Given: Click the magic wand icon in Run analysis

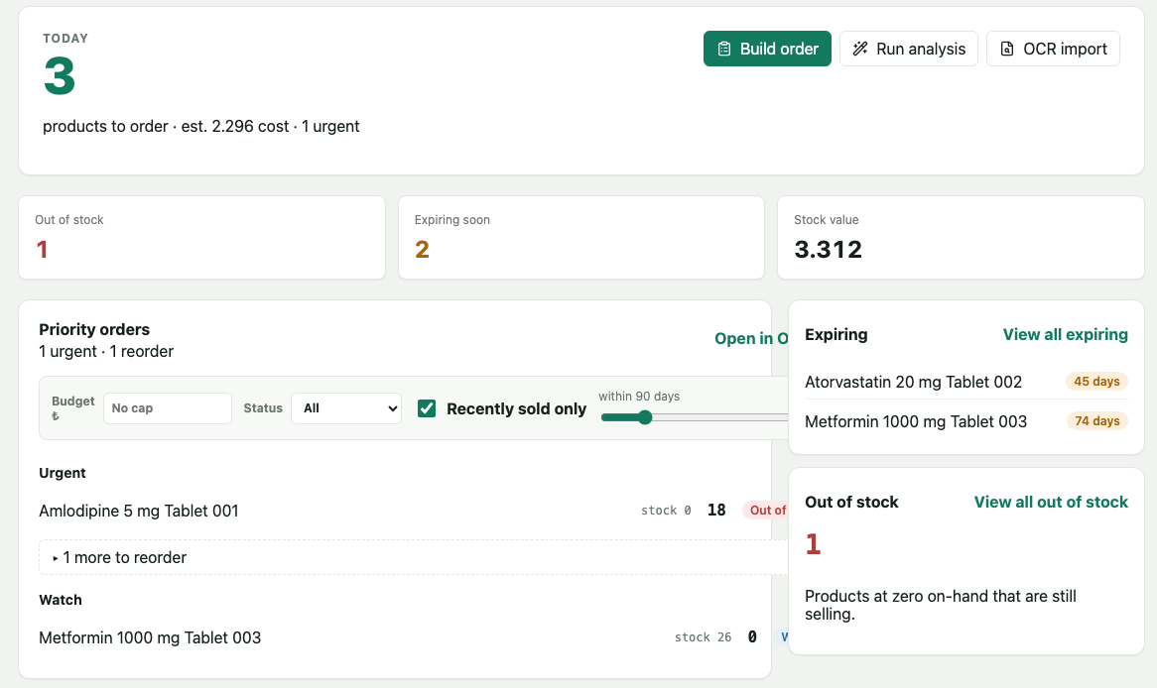Looking at the screenshot, I should coord(859,49).
